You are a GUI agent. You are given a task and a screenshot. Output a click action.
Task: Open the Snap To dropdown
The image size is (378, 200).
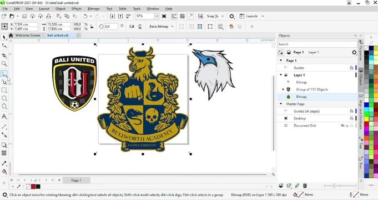pyautogui.click(x=223, y=16)
